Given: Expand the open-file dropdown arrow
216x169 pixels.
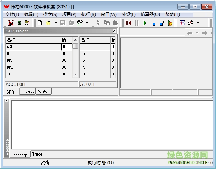Looking at the screenshot, I should coord(56,22).
